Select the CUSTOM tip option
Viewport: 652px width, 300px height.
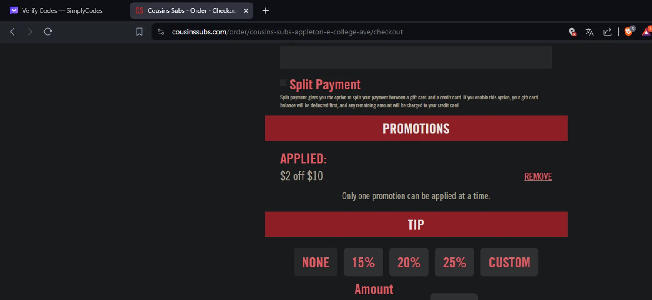509,262
